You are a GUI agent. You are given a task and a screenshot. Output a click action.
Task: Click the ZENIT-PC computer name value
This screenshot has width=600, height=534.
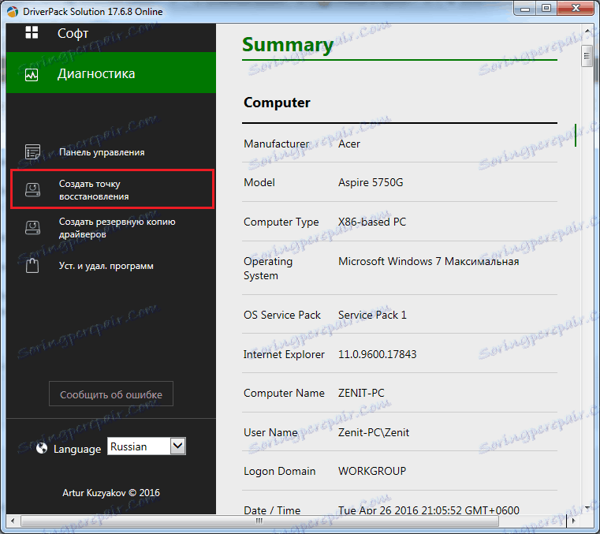(361, 393)
